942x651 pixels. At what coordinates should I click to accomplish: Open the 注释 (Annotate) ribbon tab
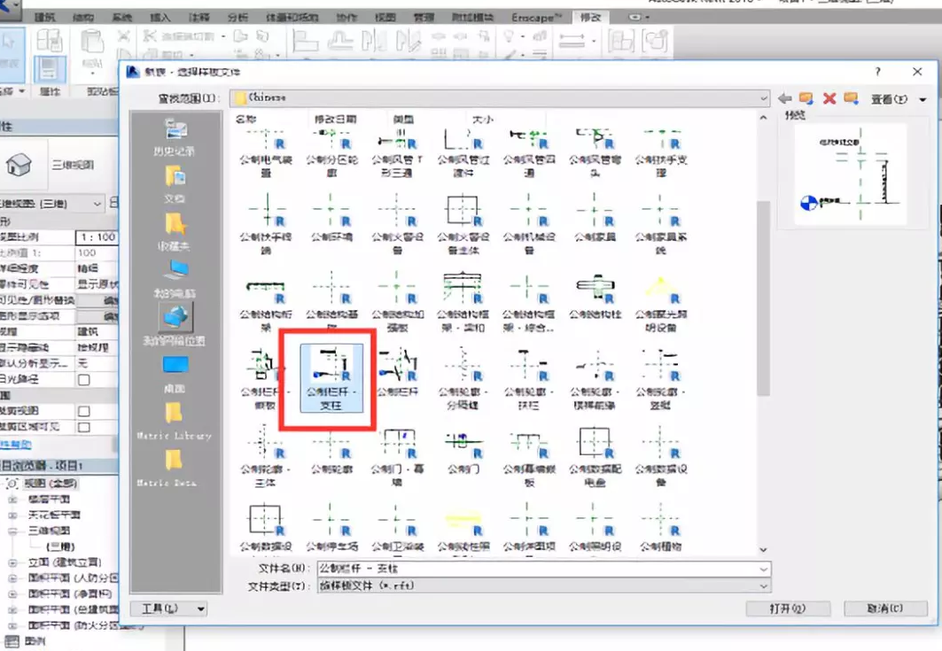pos(199,18)
